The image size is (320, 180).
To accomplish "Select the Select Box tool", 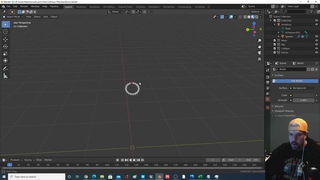I will click(x=5, y=24).
